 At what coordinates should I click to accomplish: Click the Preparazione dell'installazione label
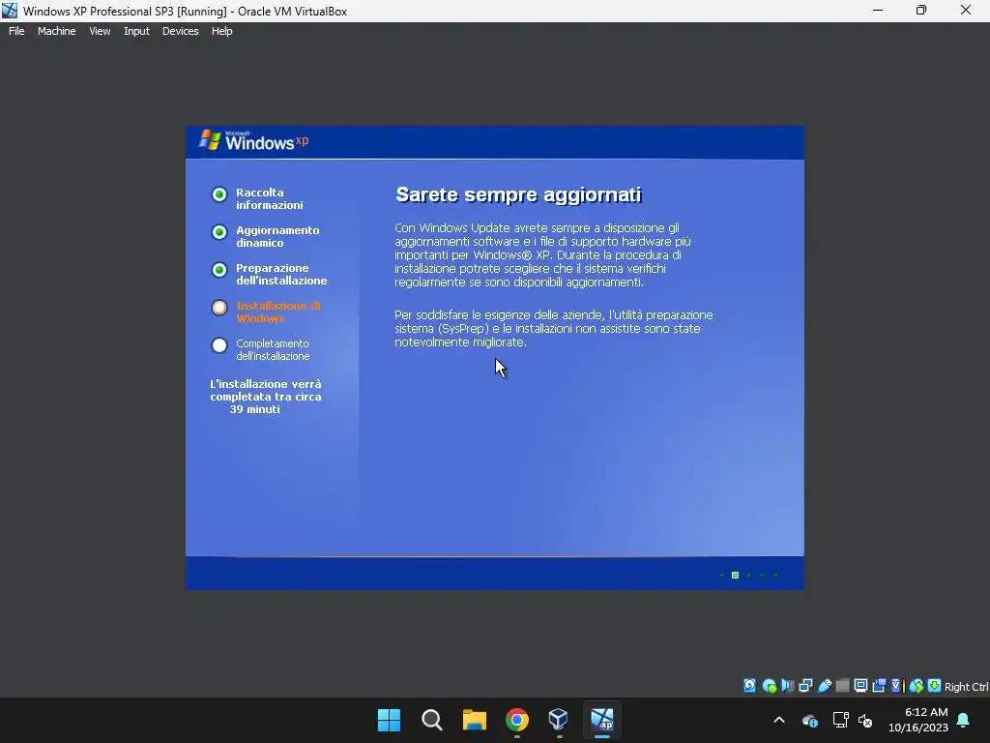click(281, 274)
